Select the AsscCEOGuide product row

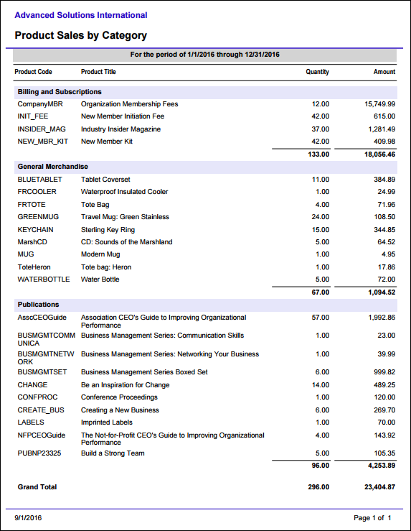205,321
